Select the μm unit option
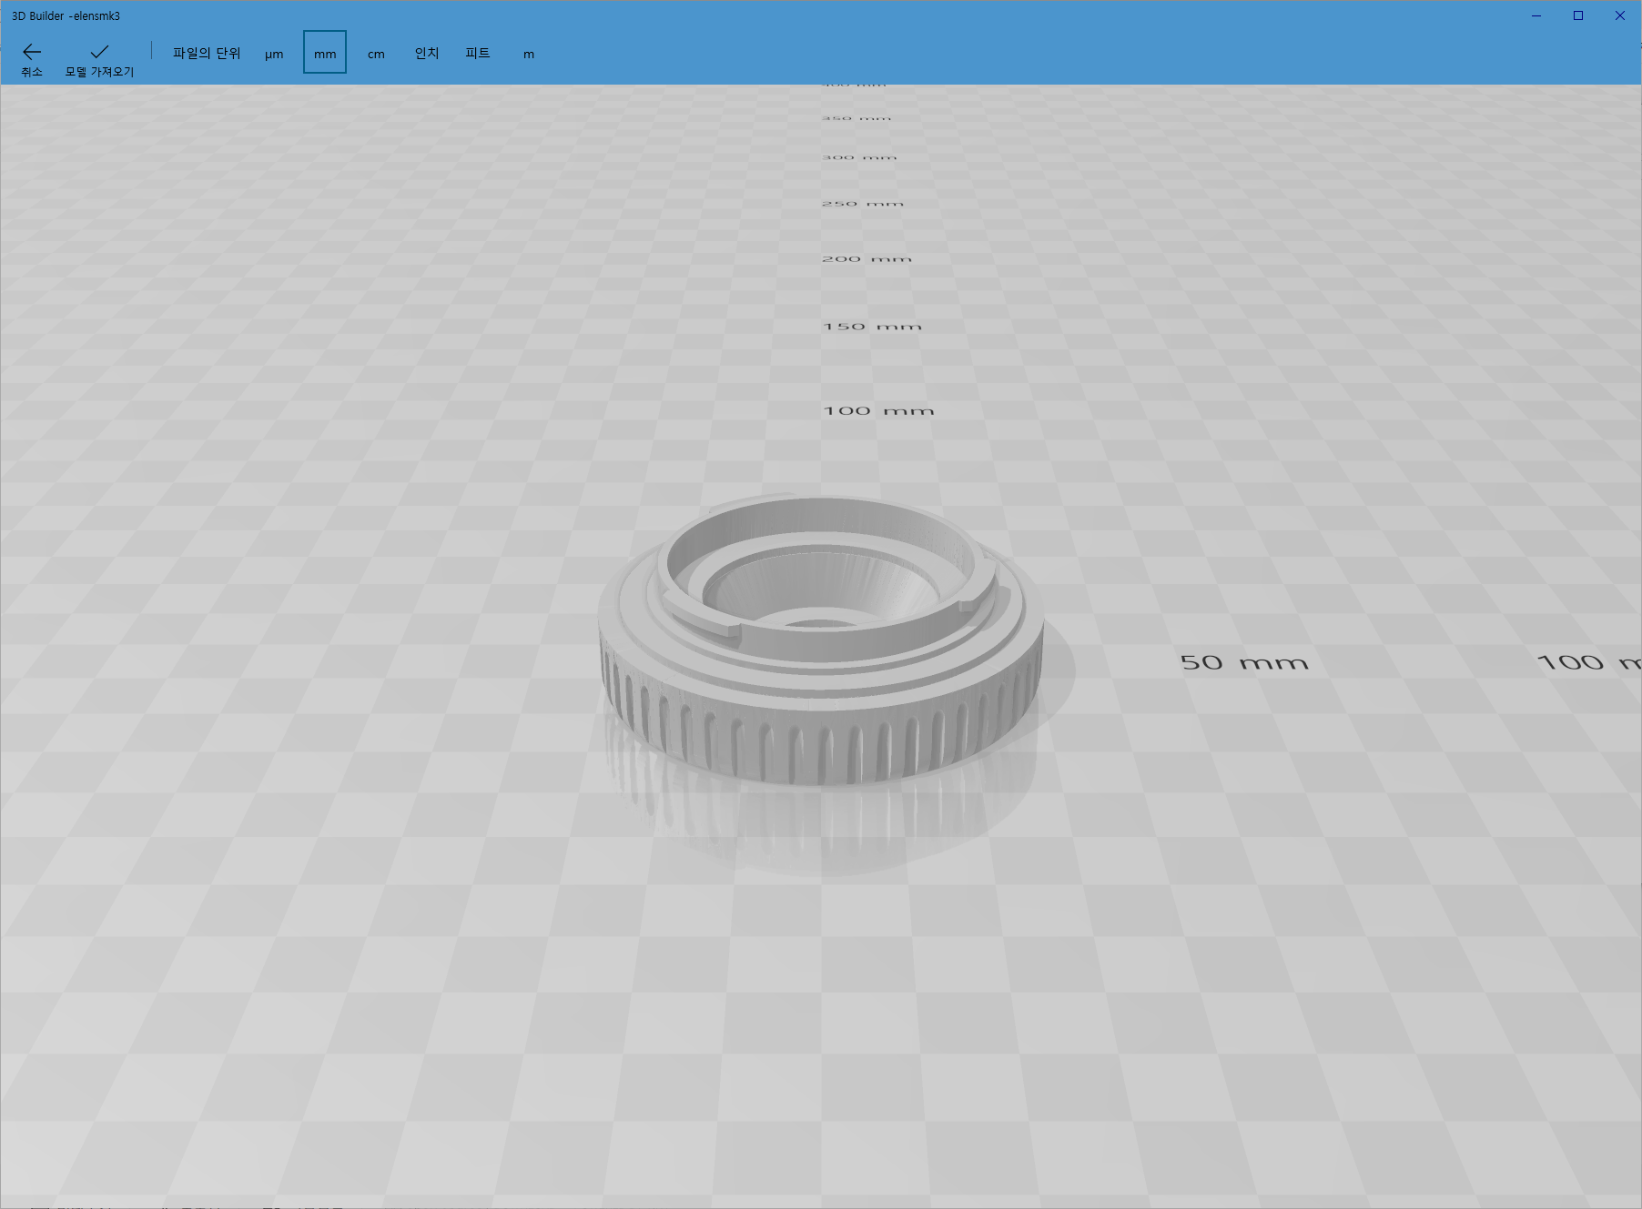The height and width of the screenshot is (1209, 1642). [274, 54]
